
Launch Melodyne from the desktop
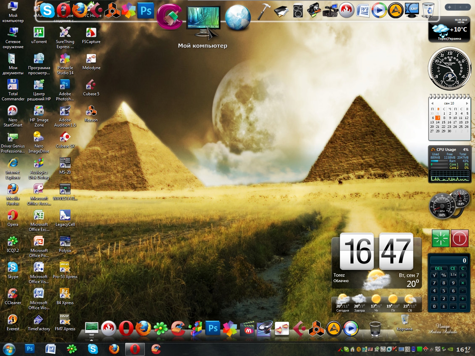tap(91, 59)
